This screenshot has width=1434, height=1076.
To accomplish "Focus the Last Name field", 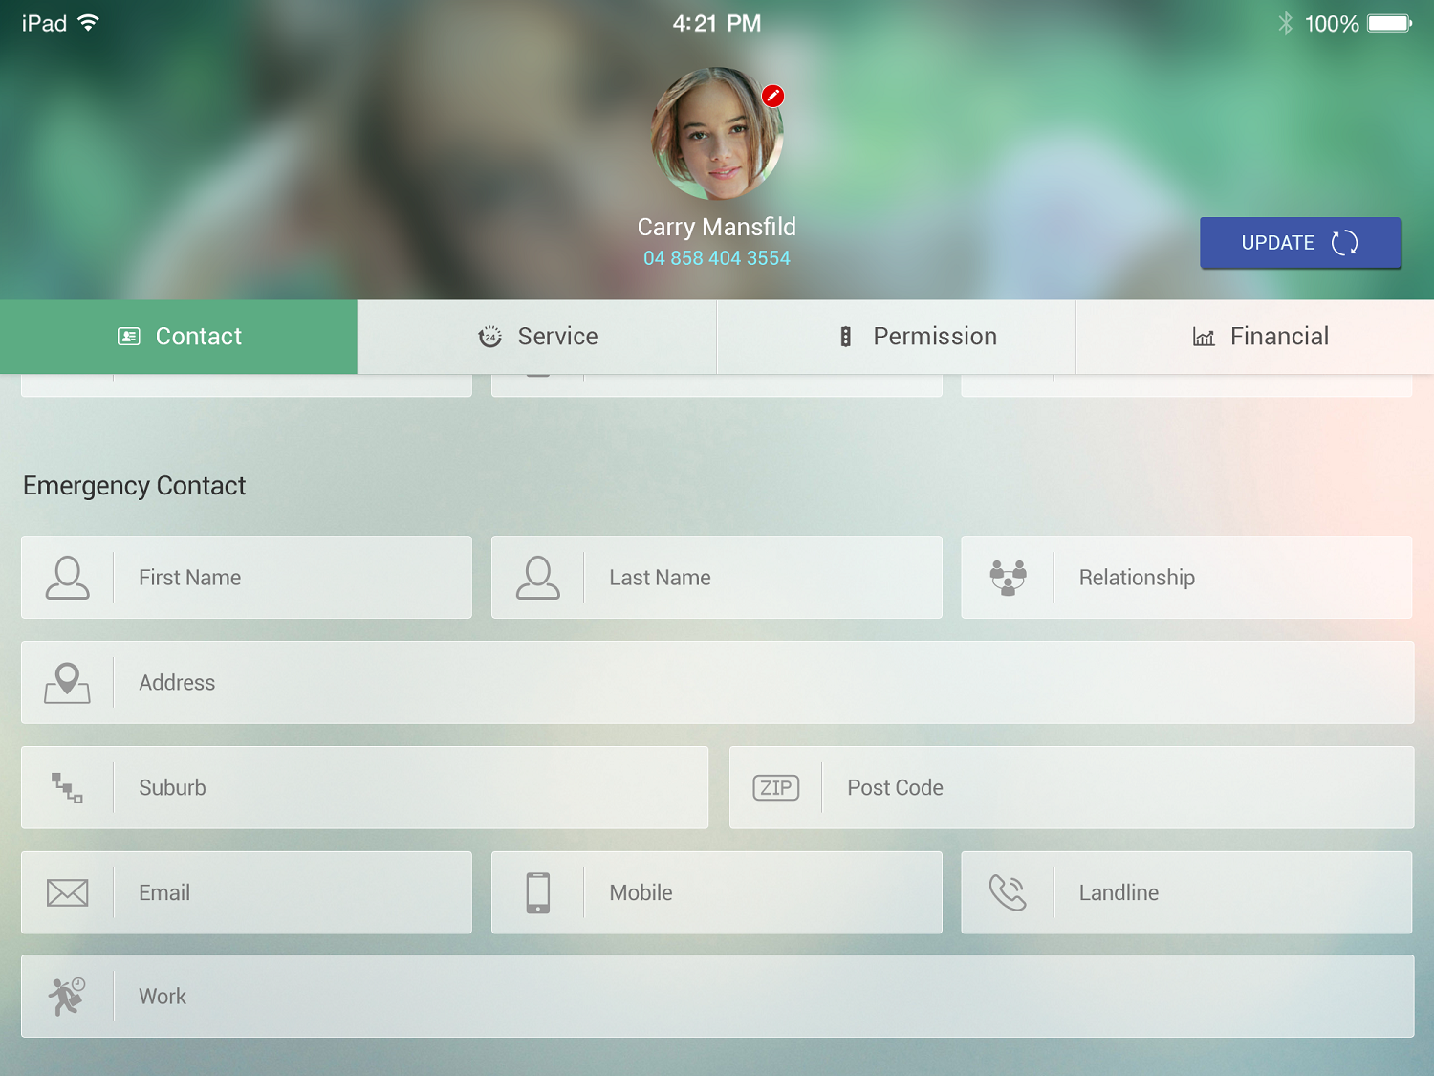I will click(x=717, y=578).
